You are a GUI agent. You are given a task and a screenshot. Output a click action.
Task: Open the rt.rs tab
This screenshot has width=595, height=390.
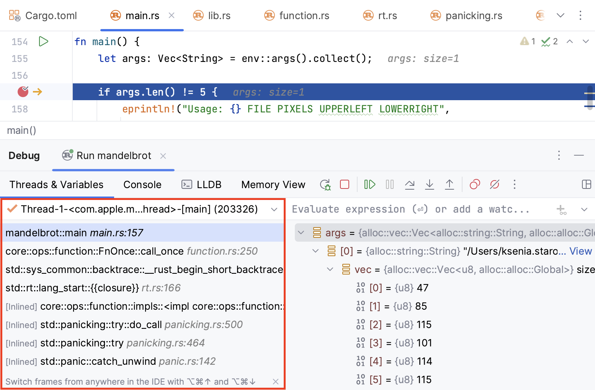point(380,16)
